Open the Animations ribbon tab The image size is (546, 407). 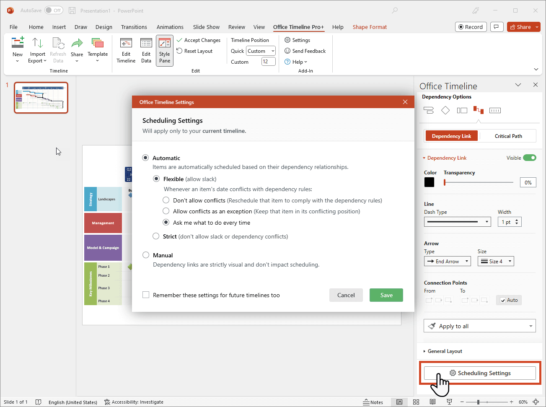(x=170, y=27)
